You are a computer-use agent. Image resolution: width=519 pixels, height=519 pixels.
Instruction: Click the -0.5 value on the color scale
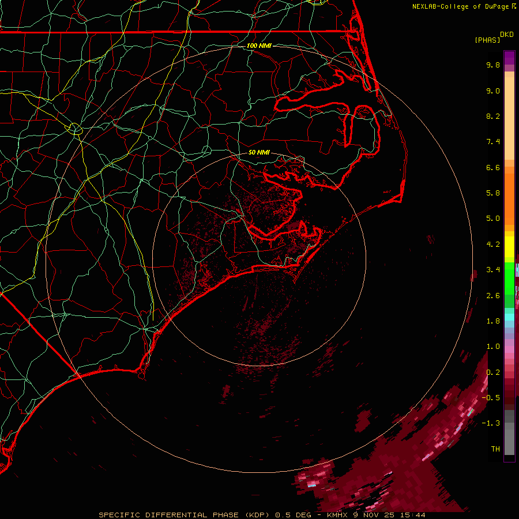(491, 398)
